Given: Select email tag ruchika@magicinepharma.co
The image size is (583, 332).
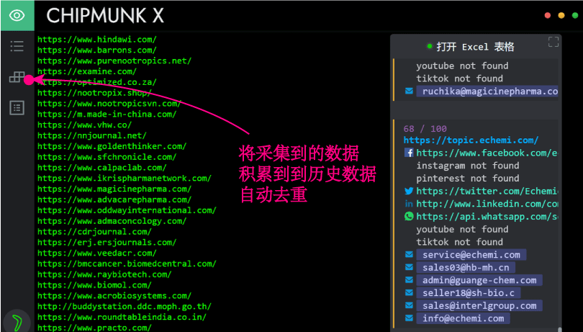Looking at the screenshot, I should [487, 91].
